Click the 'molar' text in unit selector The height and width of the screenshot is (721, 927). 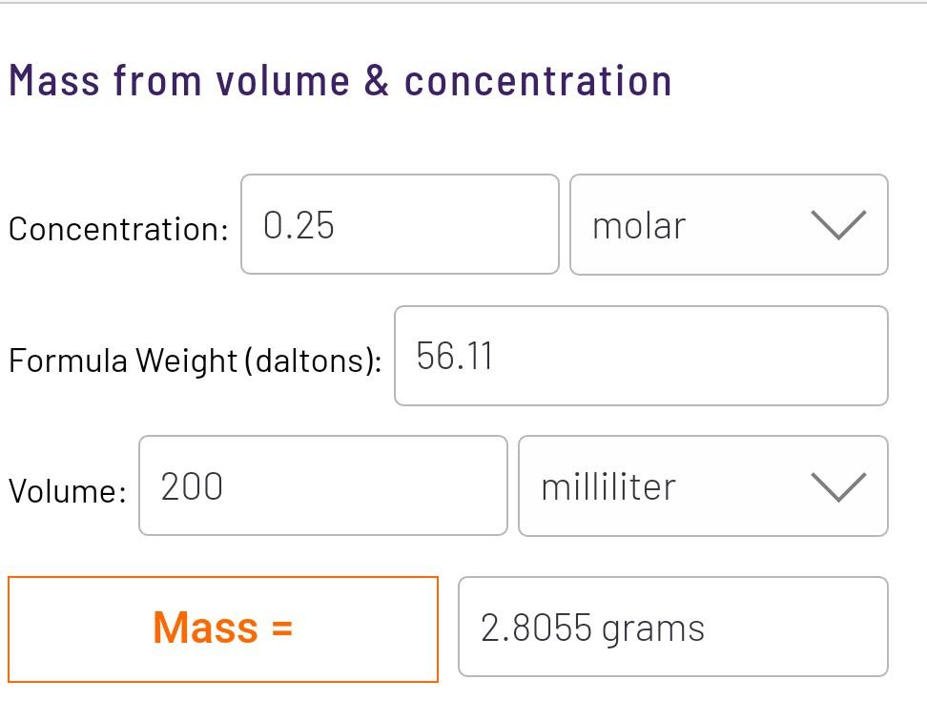click(638, 226)
